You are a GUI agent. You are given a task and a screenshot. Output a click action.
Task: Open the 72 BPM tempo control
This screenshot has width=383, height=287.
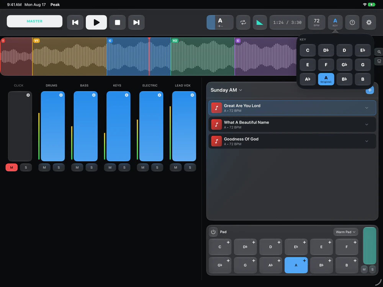pos(317,23)
